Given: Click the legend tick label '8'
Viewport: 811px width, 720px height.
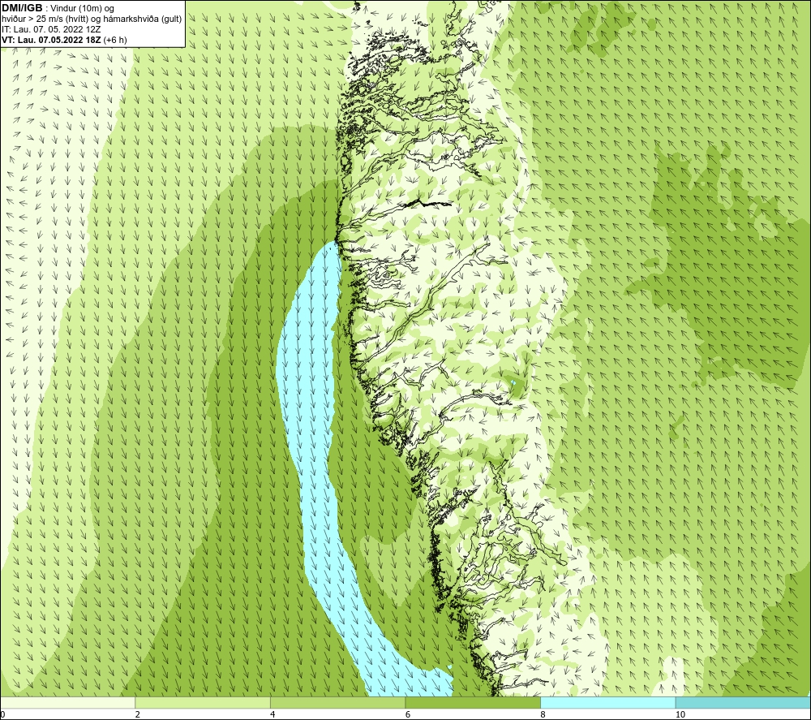Looking at the screenshot, I should click(x=543, y=714).
